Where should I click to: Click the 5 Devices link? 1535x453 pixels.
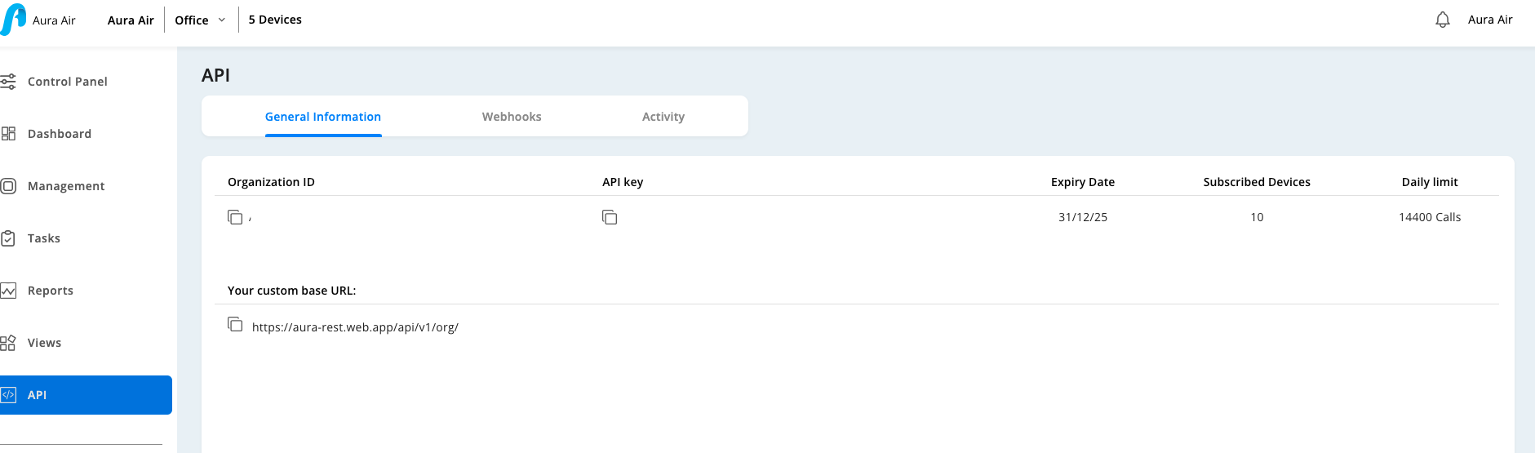click(275, 20)
